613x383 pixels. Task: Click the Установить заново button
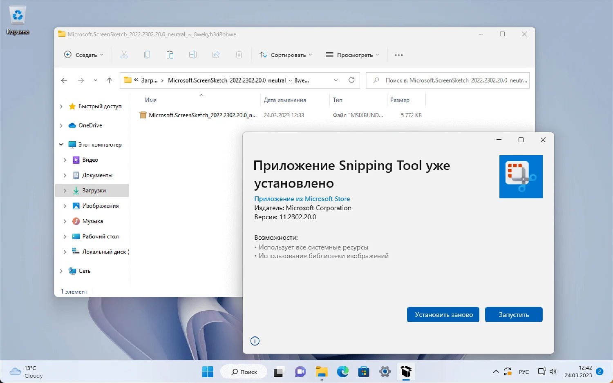click(x=443, y=314)
